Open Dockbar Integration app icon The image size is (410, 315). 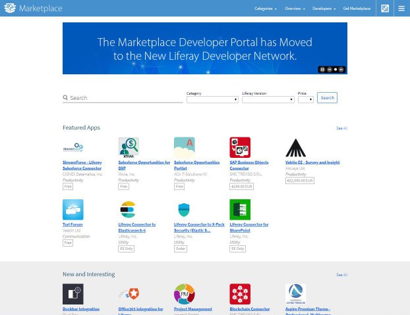click(73, 294)
